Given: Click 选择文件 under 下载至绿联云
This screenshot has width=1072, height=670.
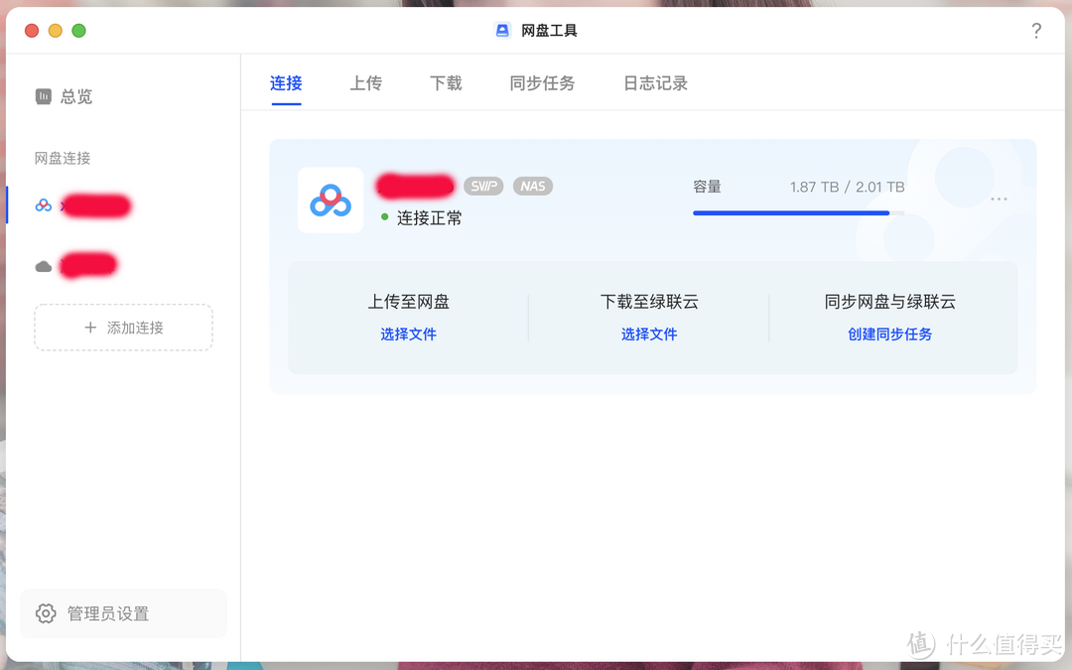Looking at the screenshot, I should pyautogui.click(x=649, y=335).
